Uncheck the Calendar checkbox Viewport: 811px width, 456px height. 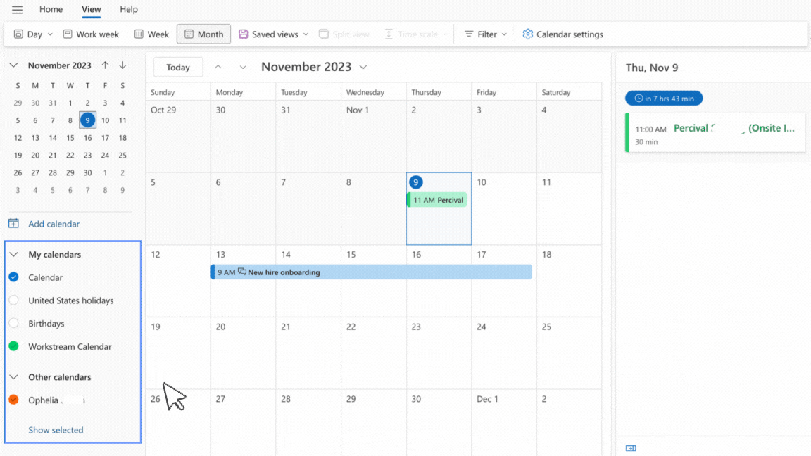tap(13, 277)
